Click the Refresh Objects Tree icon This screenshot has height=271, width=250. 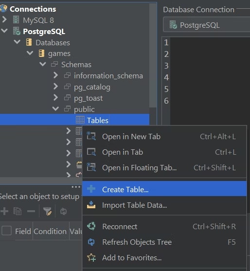[x=91, y=242]
